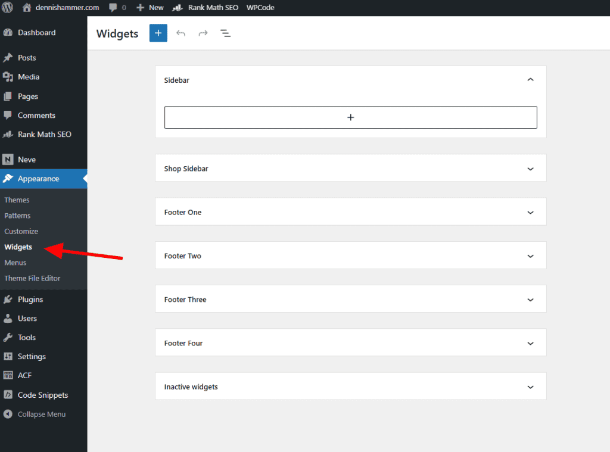Click the redo arrow in the Widgets toolbar
Viewport: 610px width, 452px height.
click(x=203, y=33)
